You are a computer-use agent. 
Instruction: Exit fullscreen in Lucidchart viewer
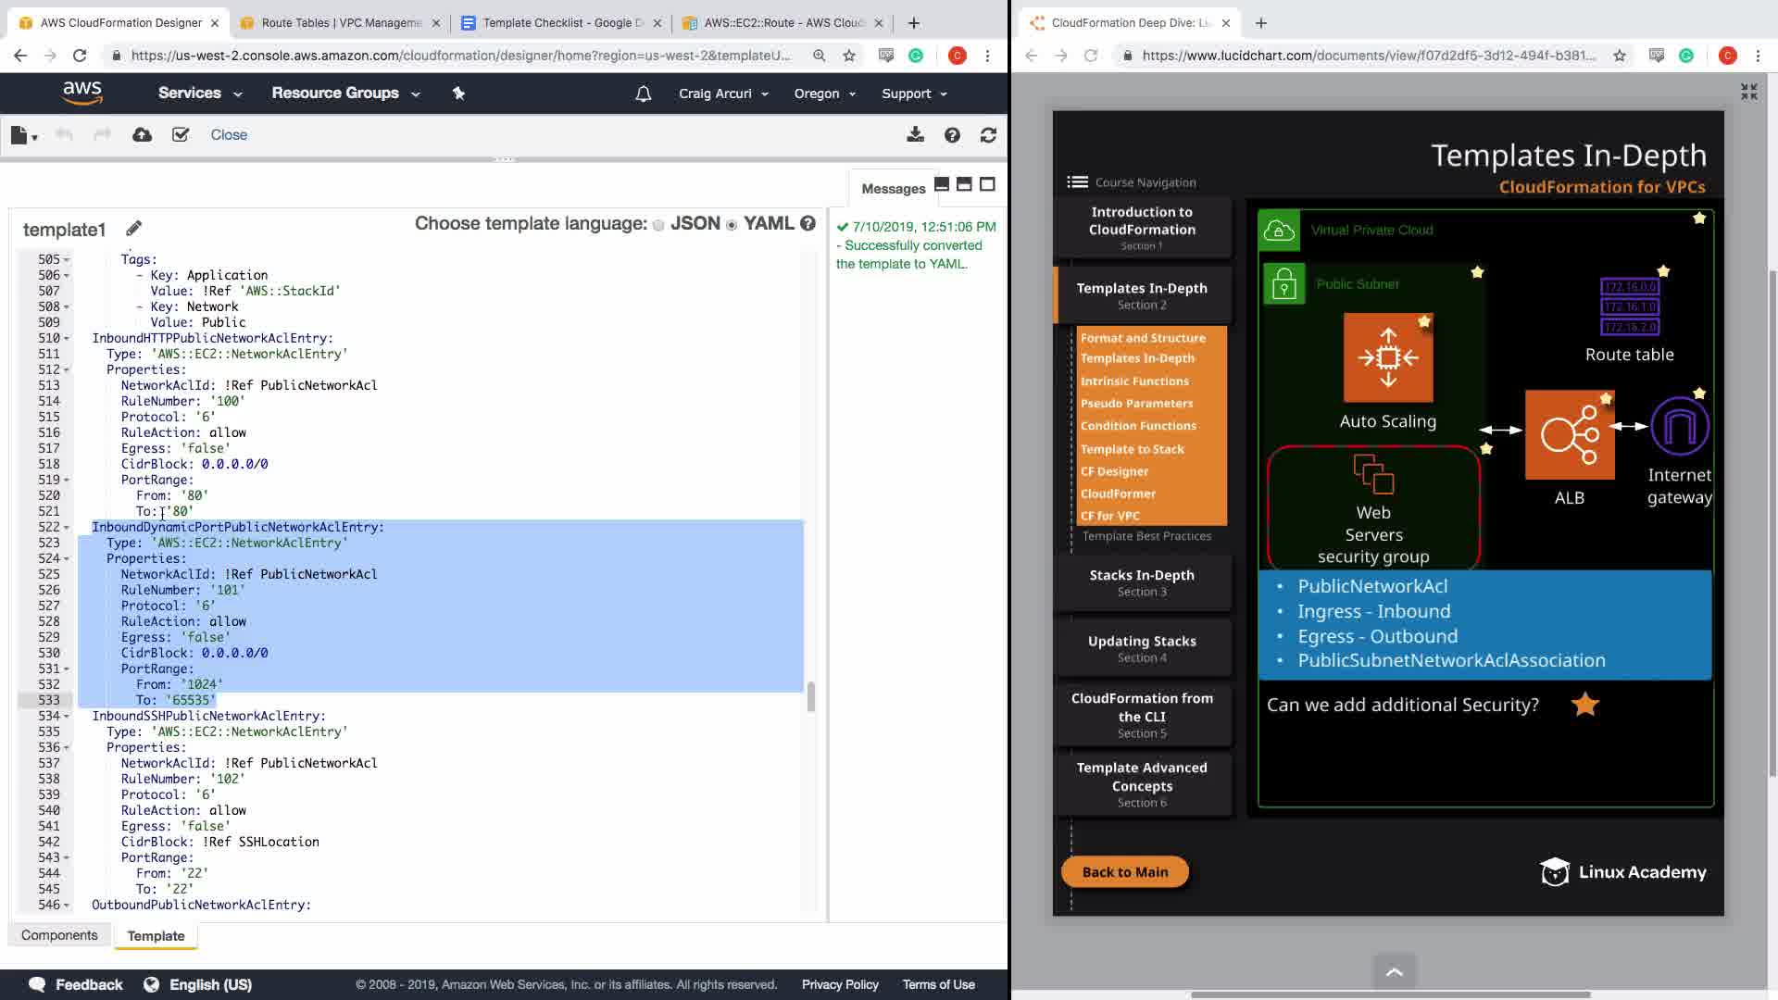click(x=1748, y=92)
